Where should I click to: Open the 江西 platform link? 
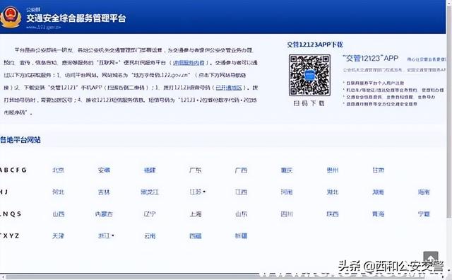tap(241, 192)
